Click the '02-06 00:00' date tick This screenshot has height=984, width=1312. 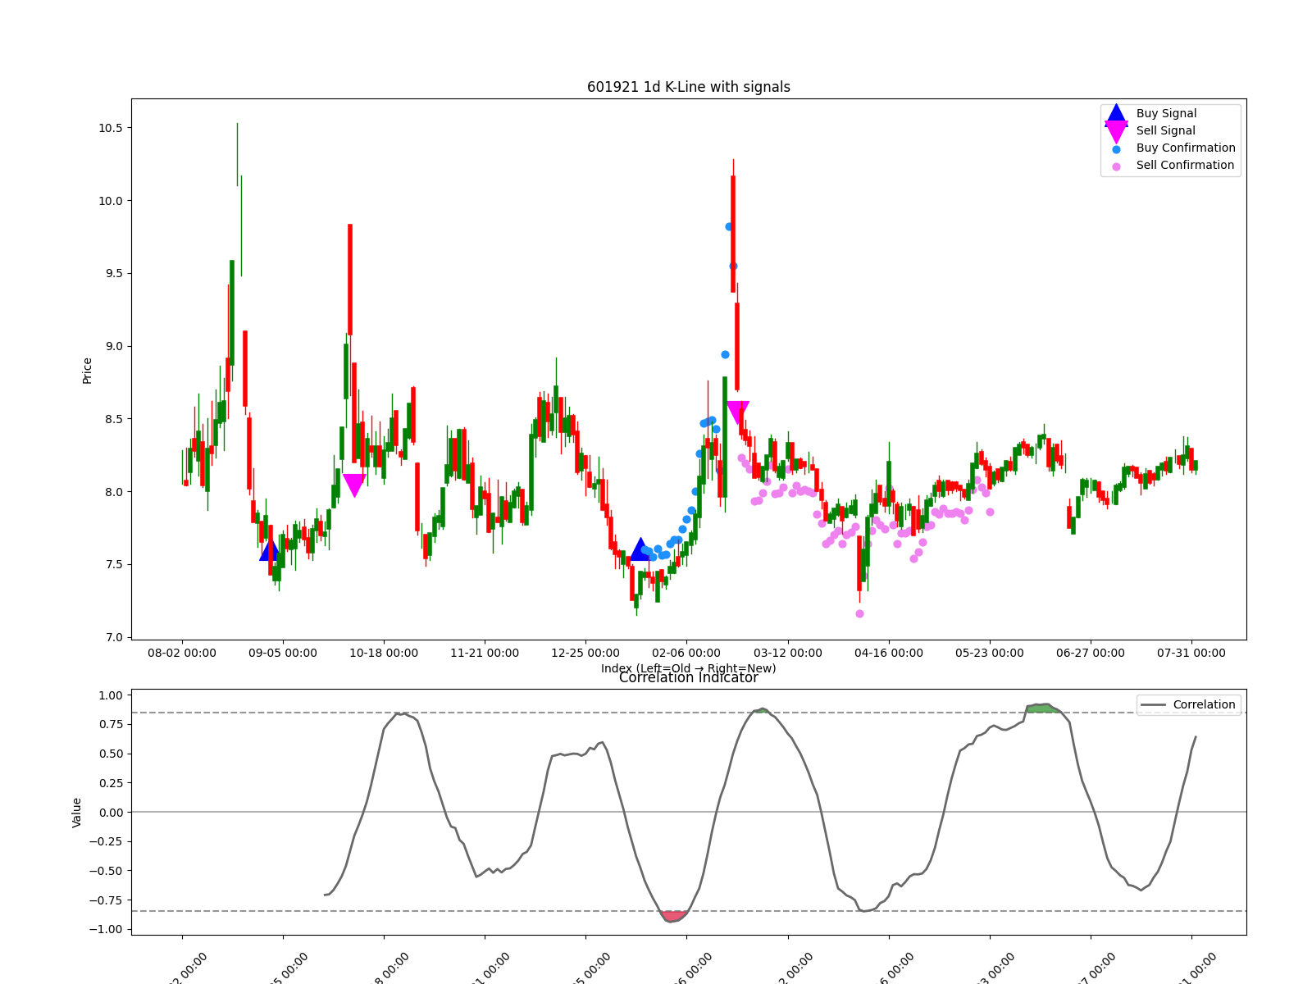click(x=686, y=654)
